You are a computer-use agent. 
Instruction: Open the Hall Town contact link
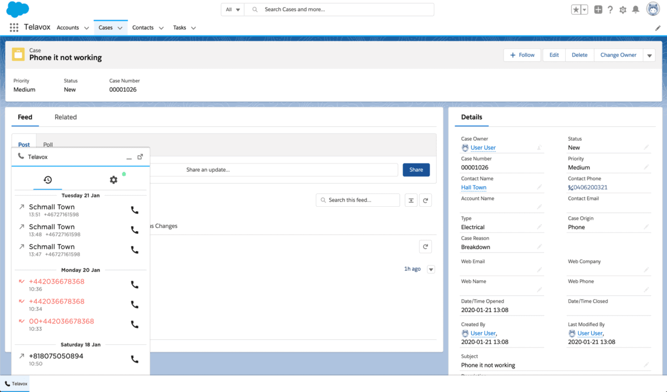(x=474, y=187)
